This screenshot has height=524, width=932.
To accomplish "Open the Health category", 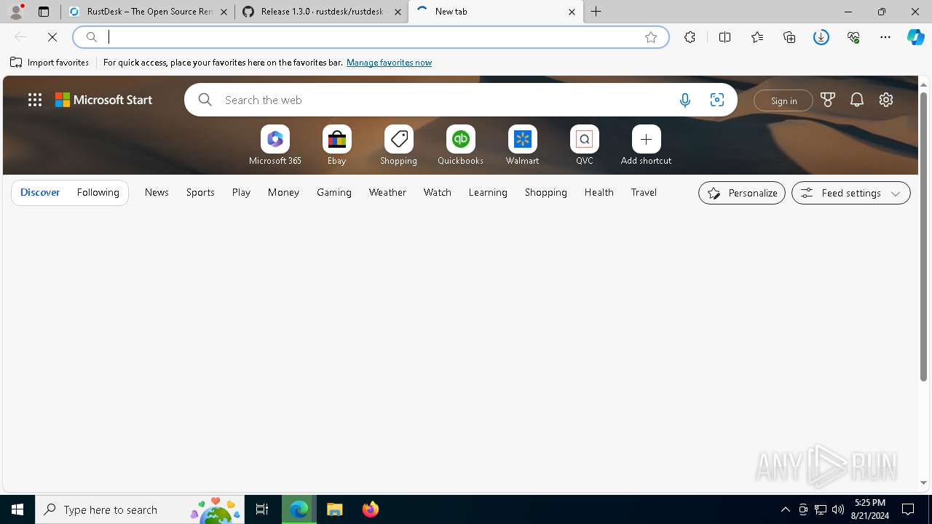I will click(x=599, y=192).
